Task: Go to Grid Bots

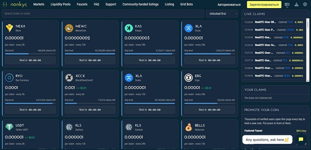Action: [x=187, y=4]
